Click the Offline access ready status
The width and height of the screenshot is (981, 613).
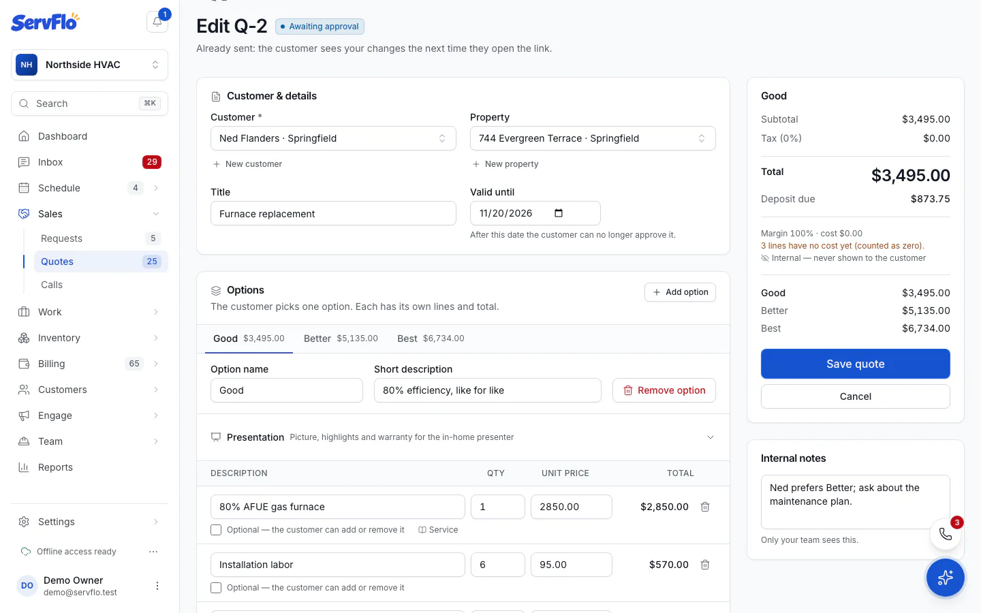click(x=69, y=552)
